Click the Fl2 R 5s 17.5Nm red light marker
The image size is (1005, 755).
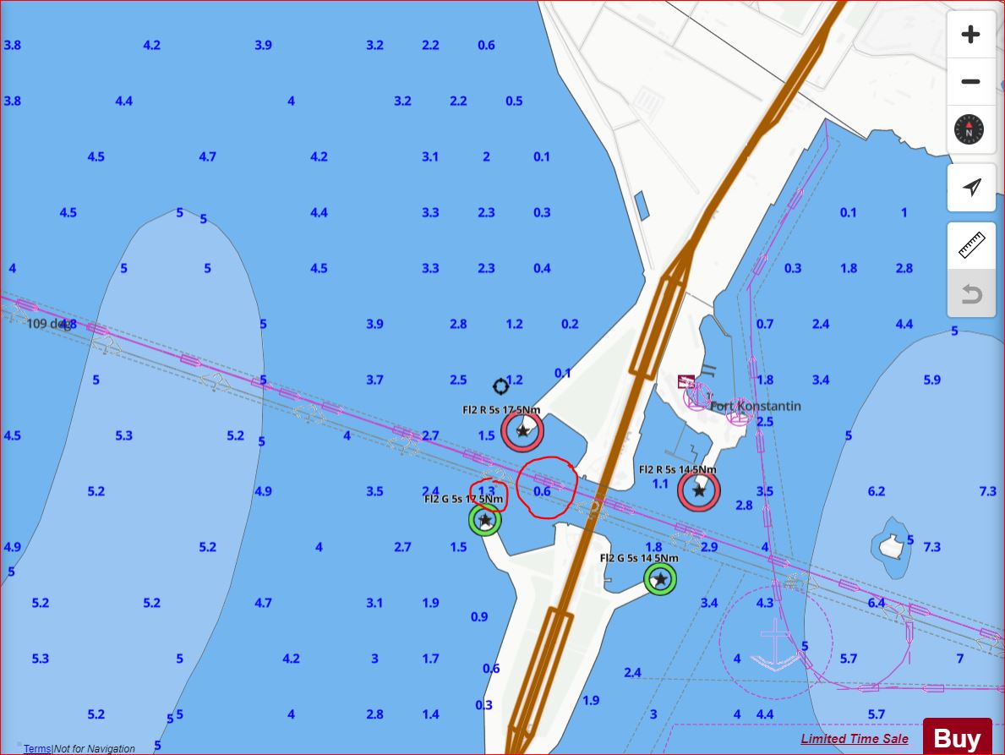(x=522, y=431)
